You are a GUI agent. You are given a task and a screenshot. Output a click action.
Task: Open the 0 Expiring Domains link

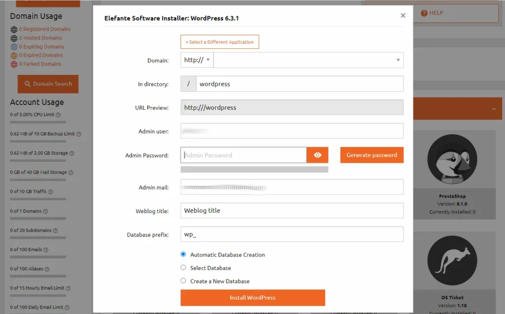click(x=41, y=47)
